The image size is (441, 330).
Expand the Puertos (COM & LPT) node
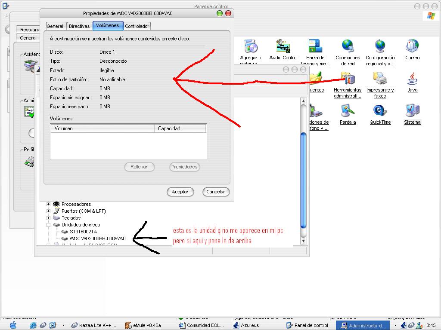pyautogui.click(x=48, y=211)
